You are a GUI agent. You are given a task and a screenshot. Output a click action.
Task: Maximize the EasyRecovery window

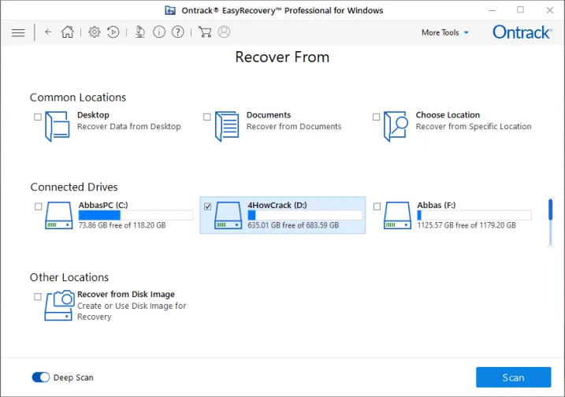coord(520,9)
